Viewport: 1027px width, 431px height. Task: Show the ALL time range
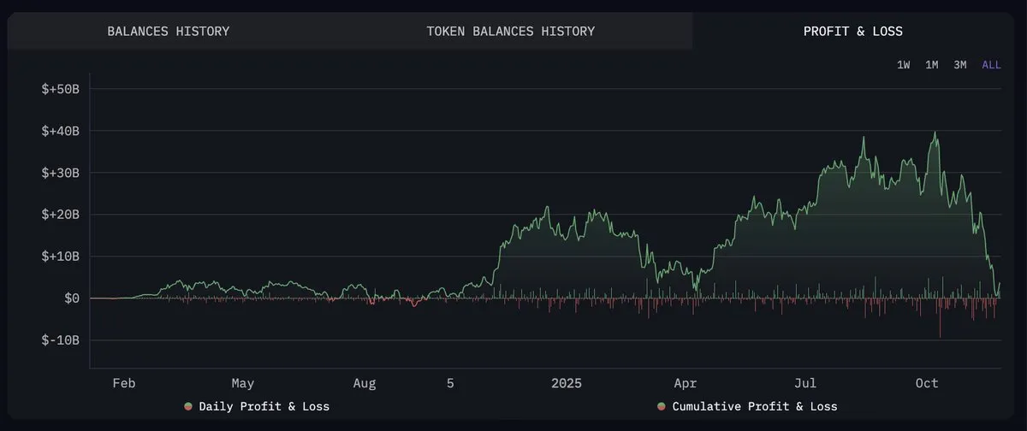(x=991, y=65)
